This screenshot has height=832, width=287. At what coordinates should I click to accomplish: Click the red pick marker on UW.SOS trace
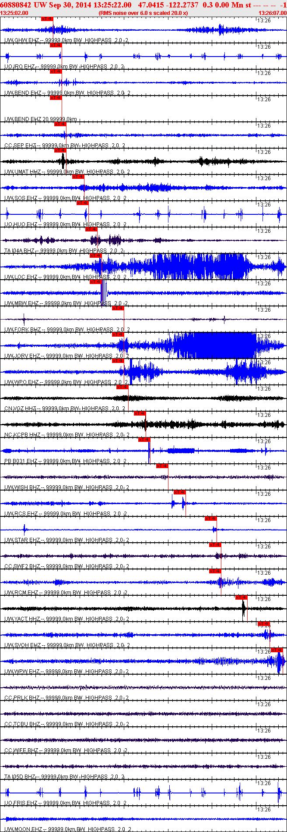click(x=78, y=177)
